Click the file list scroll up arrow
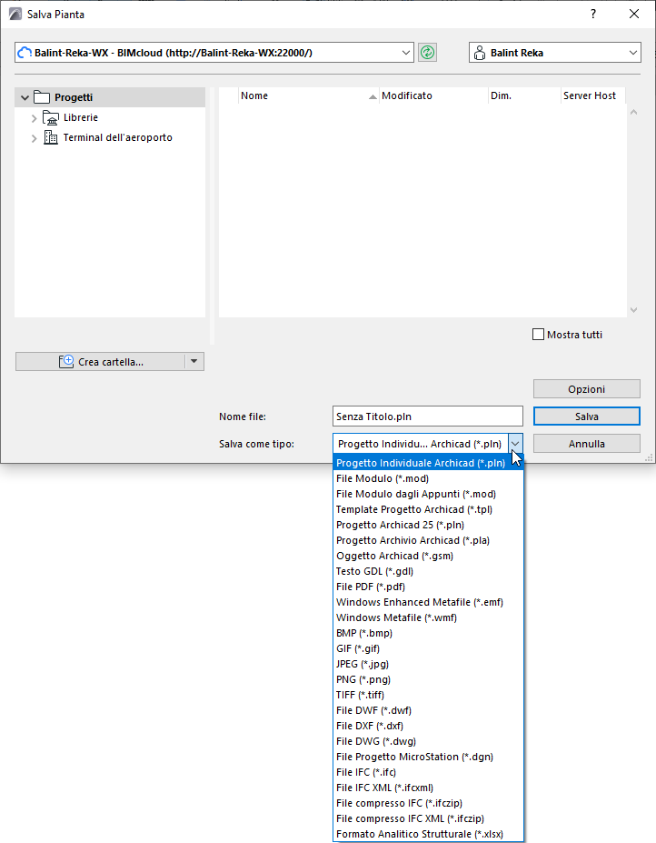The image size is (656, 843). coord(633,112)
